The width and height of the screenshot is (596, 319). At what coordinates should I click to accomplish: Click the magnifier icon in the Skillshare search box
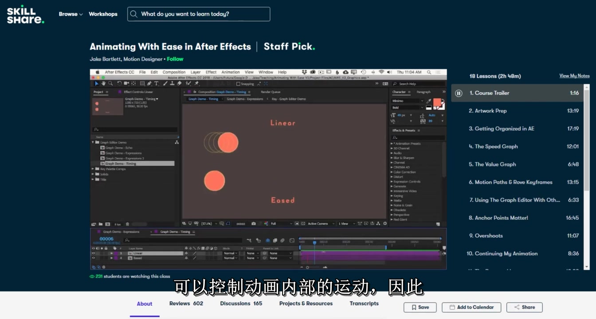point(133,14)
